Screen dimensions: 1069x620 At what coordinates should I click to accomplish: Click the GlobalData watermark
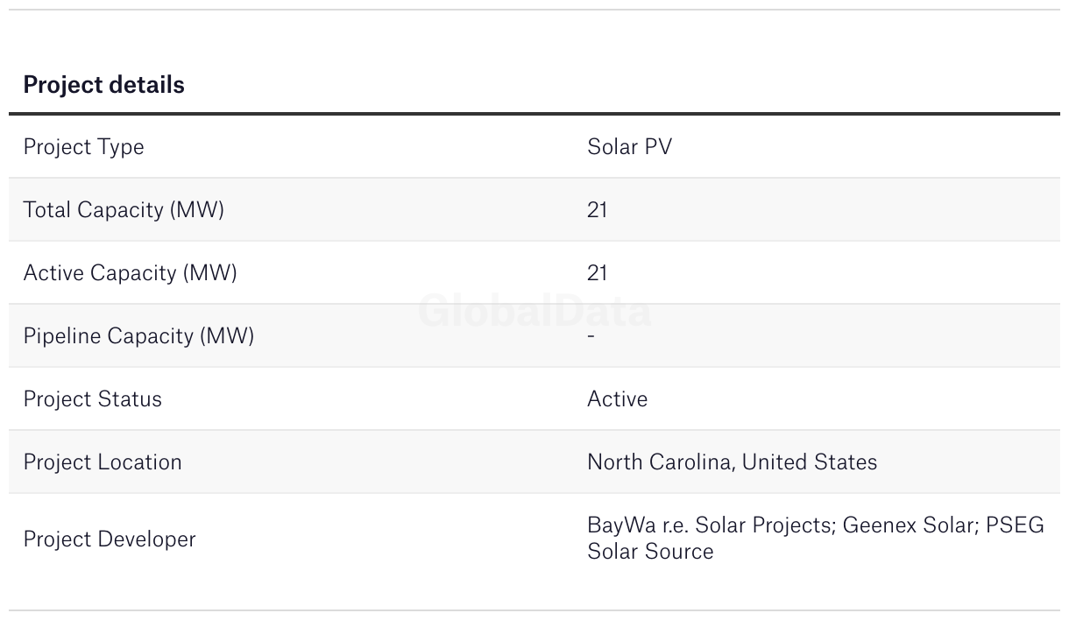(x=534, y=311)
